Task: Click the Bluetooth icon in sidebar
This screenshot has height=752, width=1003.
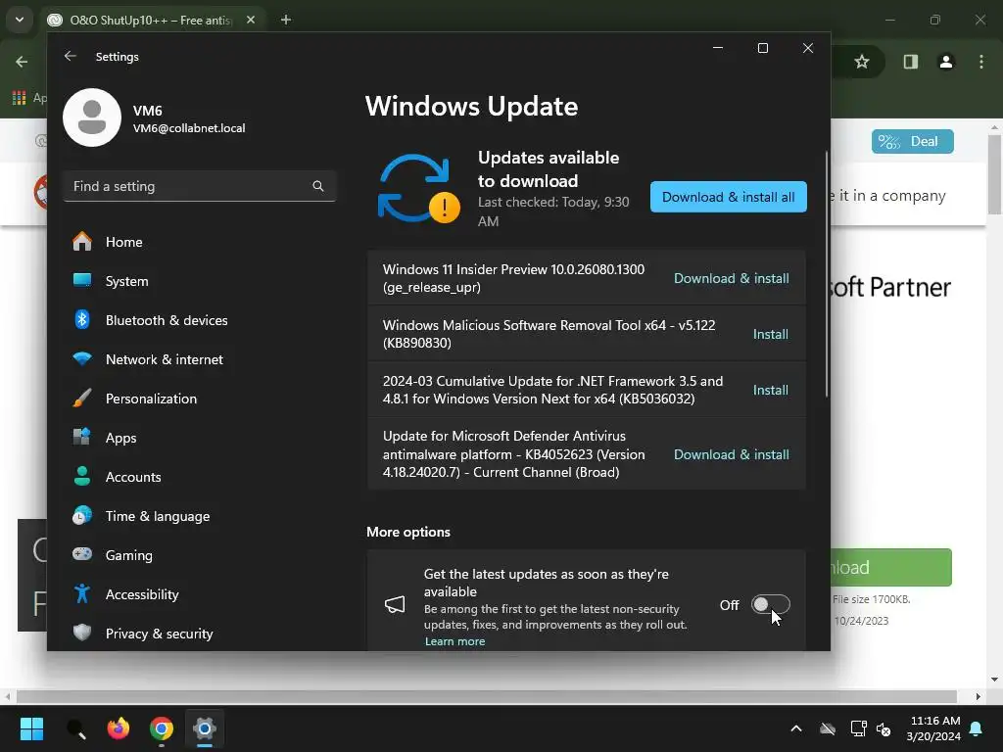Action: pyautogui.click(x=82, y=319)
